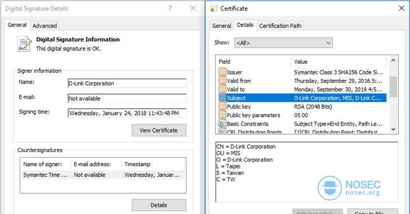Click the S = Taiwan line

pyautogui.click(x=230, y=173)
